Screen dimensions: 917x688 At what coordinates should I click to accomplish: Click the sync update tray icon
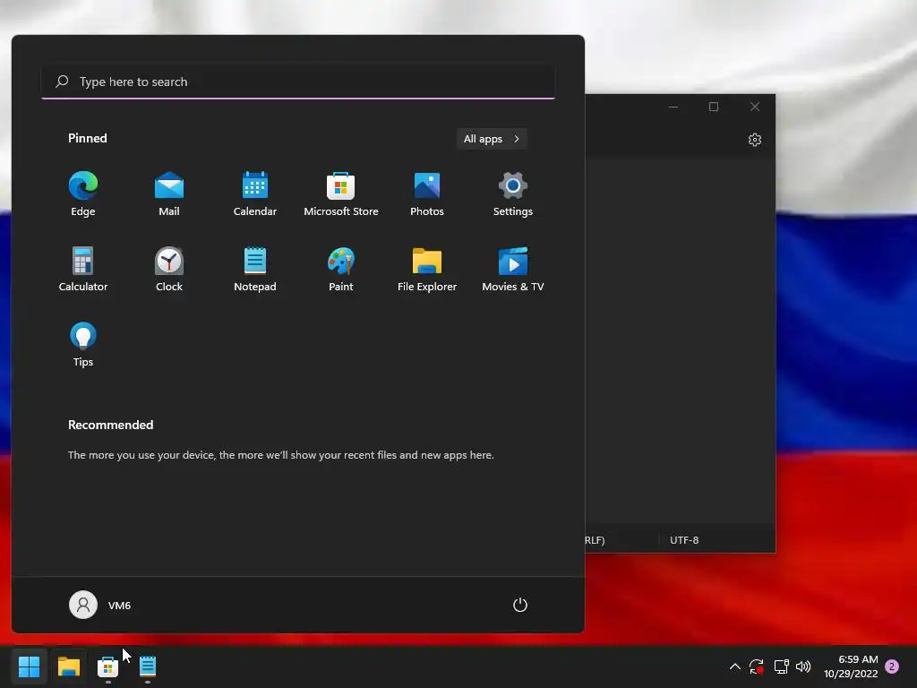click(757, 666)
